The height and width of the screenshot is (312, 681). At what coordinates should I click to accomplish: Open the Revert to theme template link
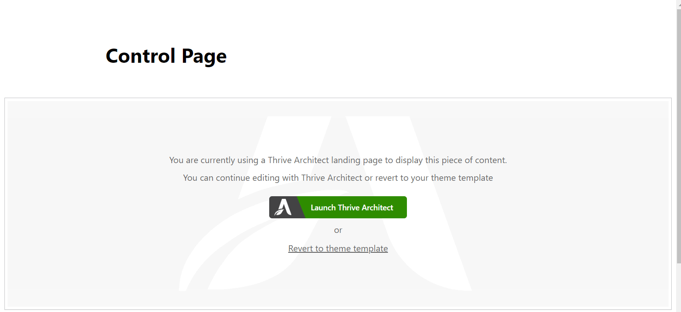coord(338,248)
